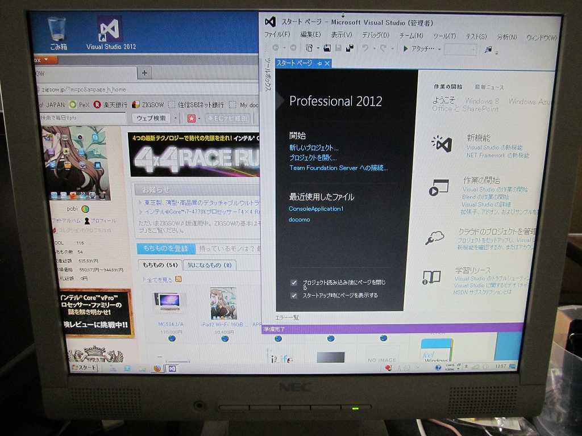
Task: Open the ファイル(F) menu
Action: pyautogui.click(x=277, y=35)
